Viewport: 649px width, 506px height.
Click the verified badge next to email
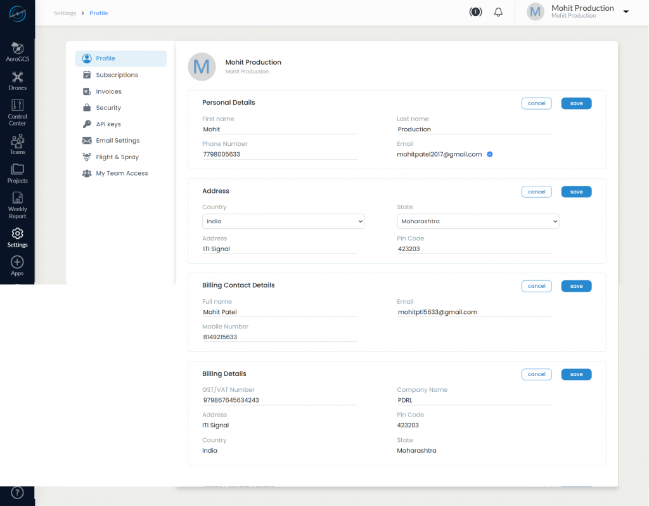(x=490, y=155)
